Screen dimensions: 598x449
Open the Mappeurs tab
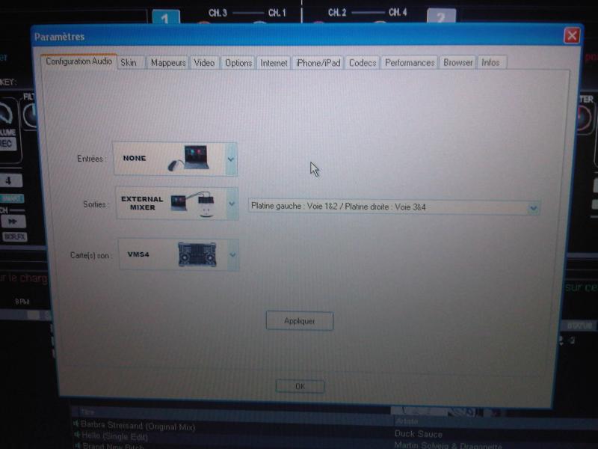[167, 63]
